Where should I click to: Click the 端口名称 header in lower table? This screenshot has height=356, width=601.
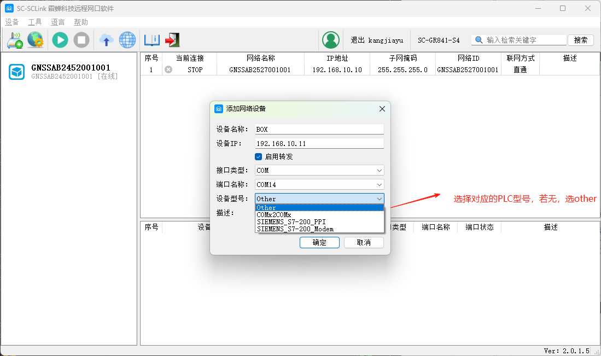pos(436,227)
